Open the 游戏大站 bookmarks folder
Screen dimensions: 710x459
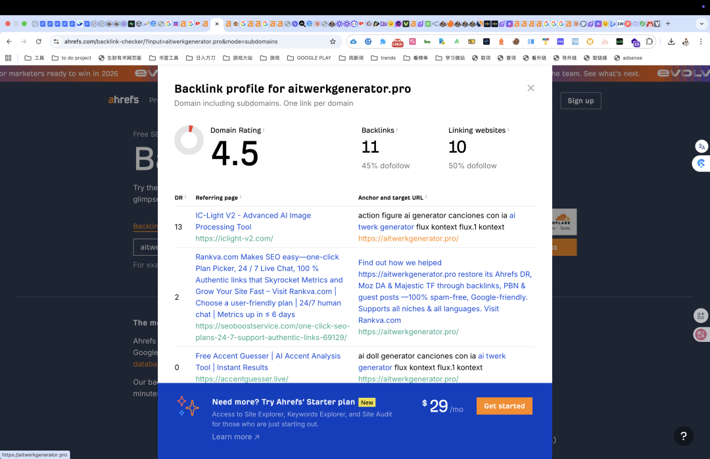(238, 58)
